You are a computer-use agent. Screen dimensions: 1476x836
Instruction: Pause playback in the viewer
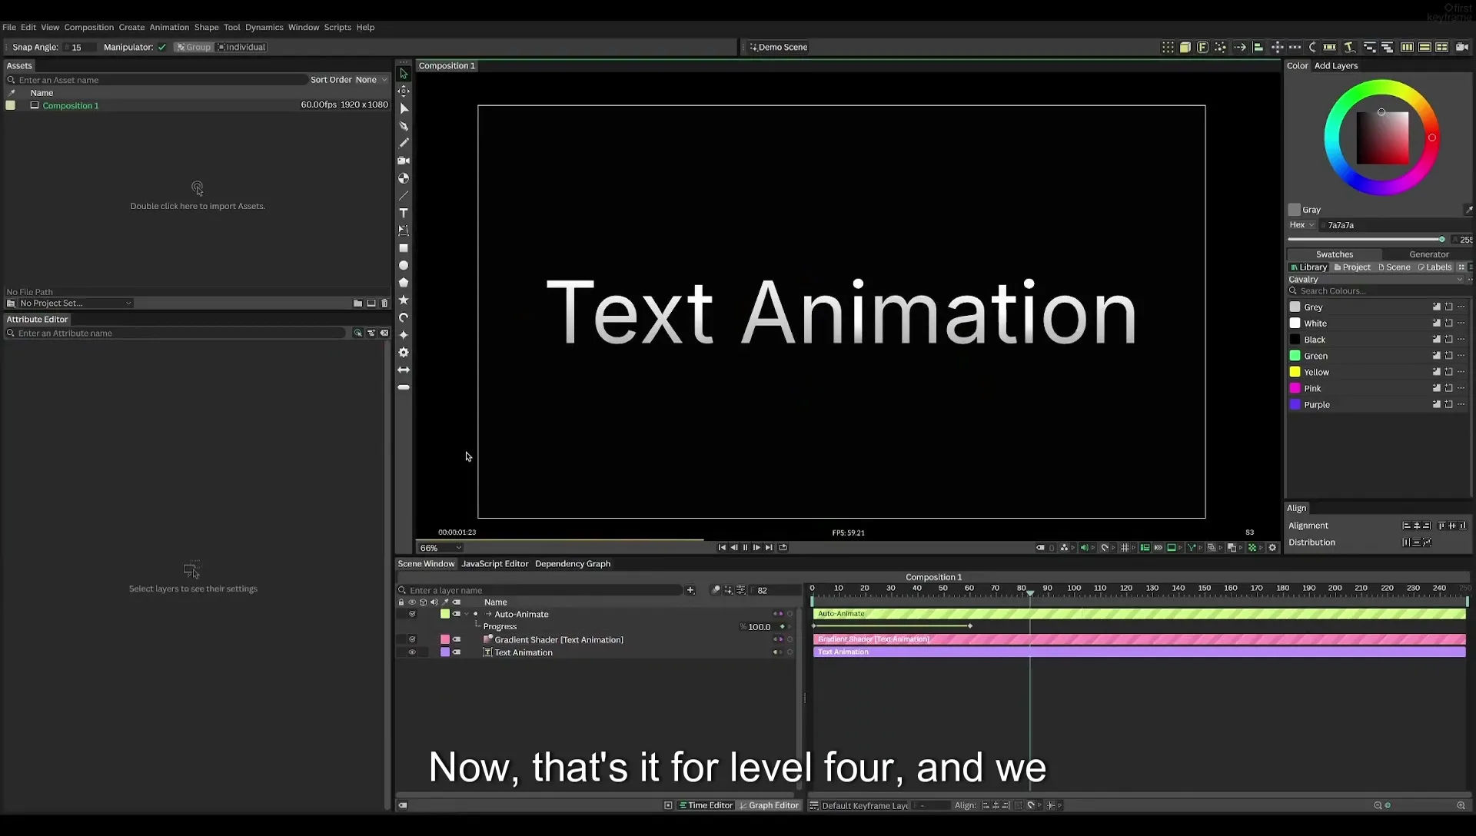(745, 548)
